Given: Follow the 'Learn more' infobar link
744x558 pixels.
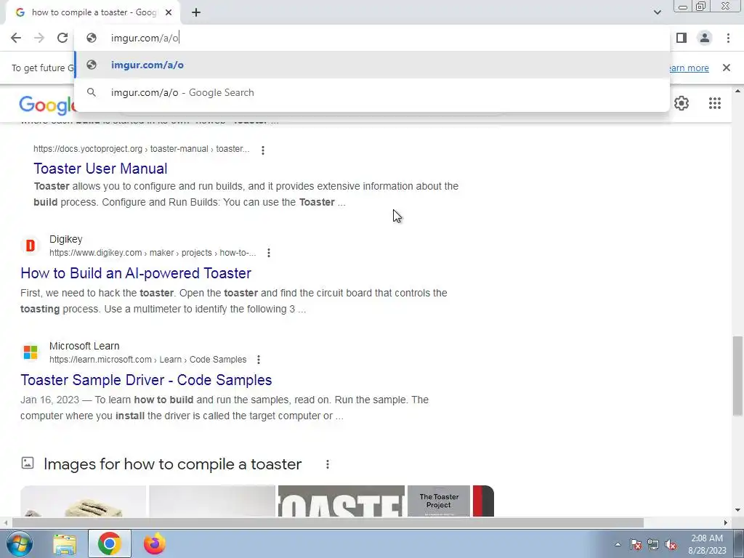Looking at the screenshot, I should (x=689, y=68).
